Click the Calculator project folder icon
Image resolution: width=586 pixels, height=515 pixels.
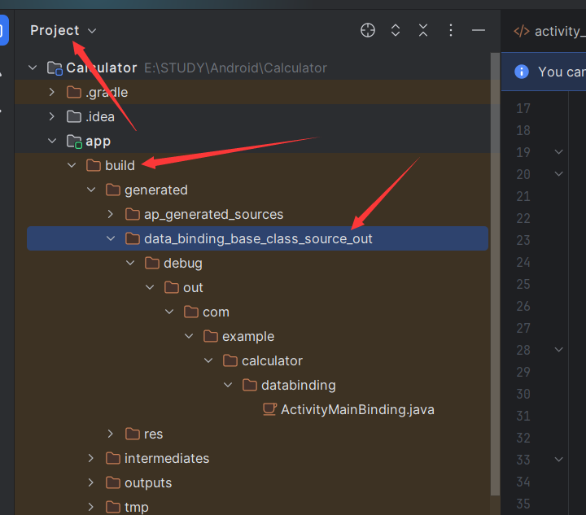[x=55, y=68]
